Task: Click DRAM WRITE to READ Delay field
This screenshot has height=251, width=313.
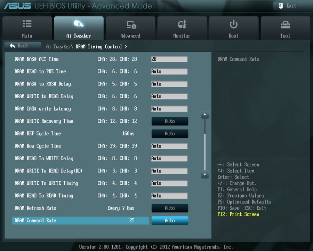Action: (x=169, y=96)
